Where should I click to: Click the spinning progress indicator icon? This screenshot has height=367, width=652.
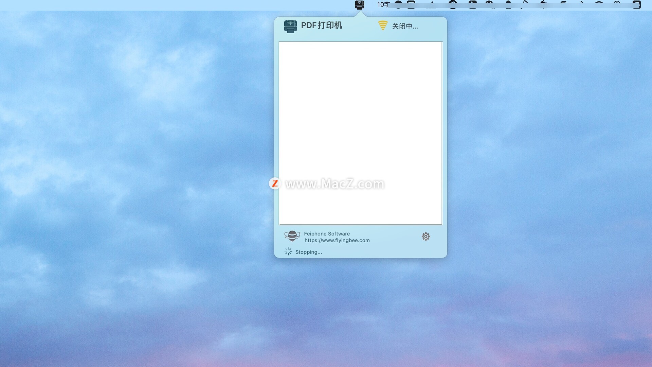288,251
